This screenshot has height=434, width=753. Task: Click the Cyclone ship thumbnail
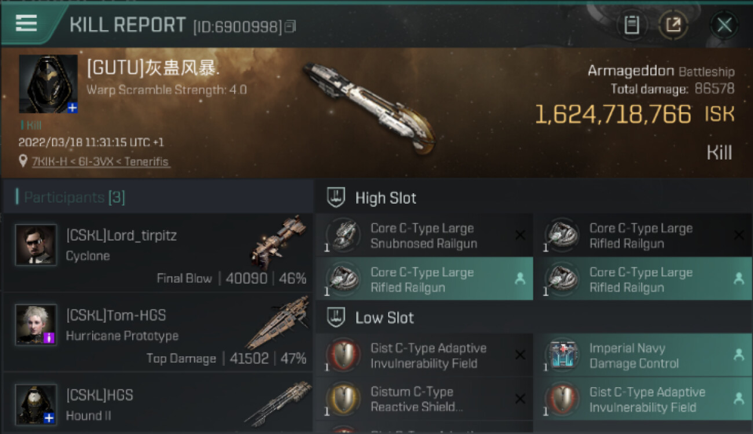278,243
